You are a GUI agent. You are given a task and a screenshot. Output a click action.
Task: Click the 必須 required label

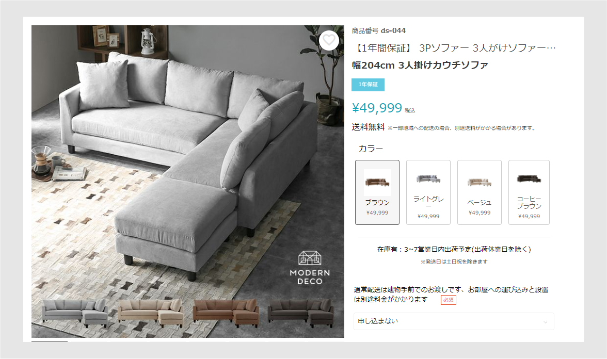[448, 300]
